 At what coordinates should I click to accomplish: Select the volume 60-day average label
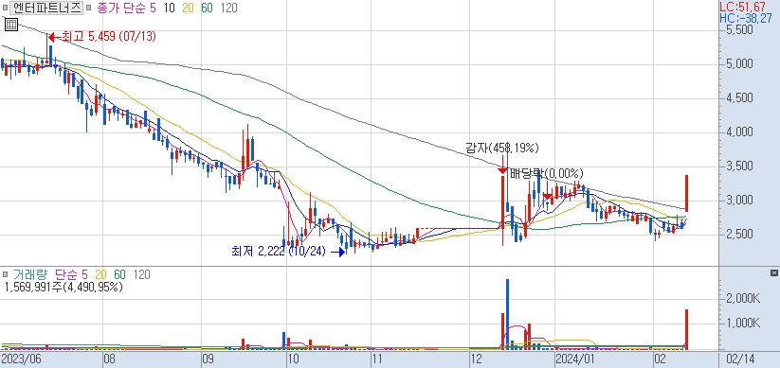pos(119,274)
